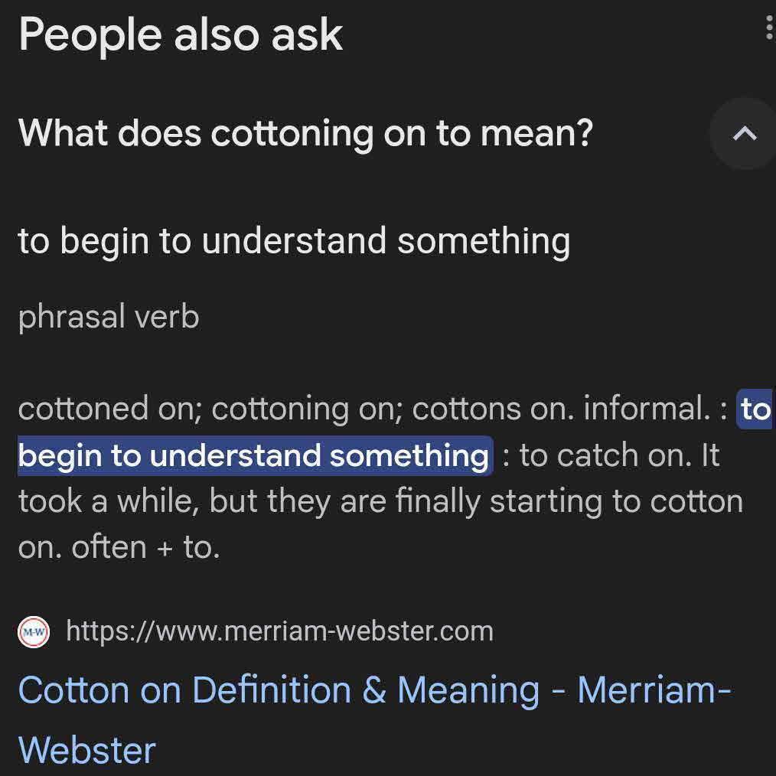Collapse the answer with the chevron arrow
Viewport: 776px width, 776px height.
click(x=745, y=134)
